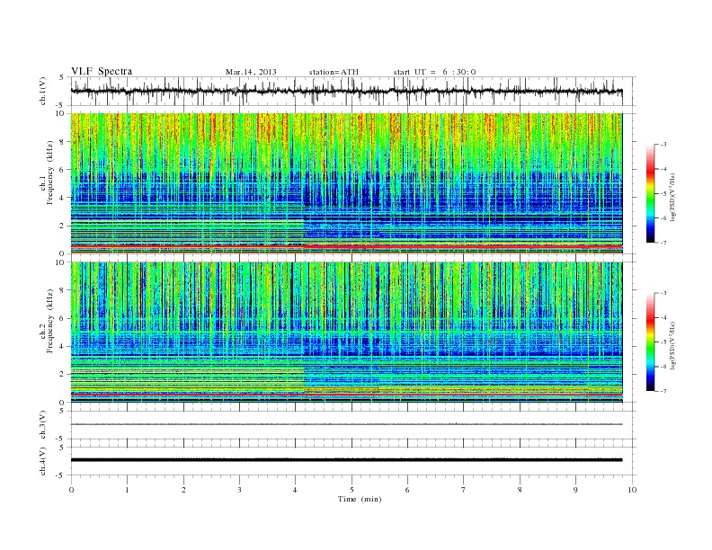The width and height of the screenshot is (712, 550).
Task: Click time-axis tick label "7"
Action: tap(464, 490)
